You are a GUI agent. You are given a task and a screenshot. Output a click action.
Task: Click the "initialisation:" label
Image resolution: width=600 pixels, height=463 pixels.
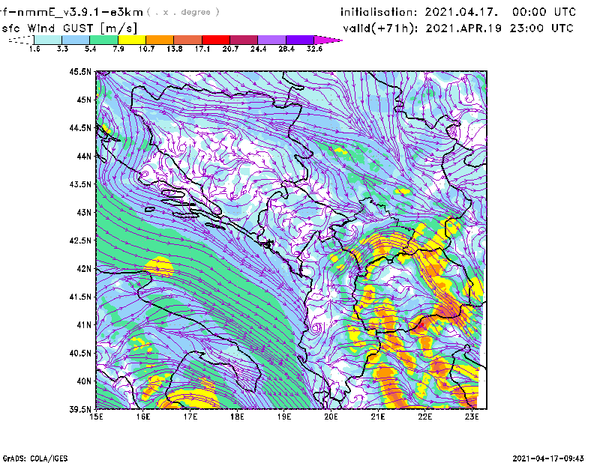click(379, 12)
